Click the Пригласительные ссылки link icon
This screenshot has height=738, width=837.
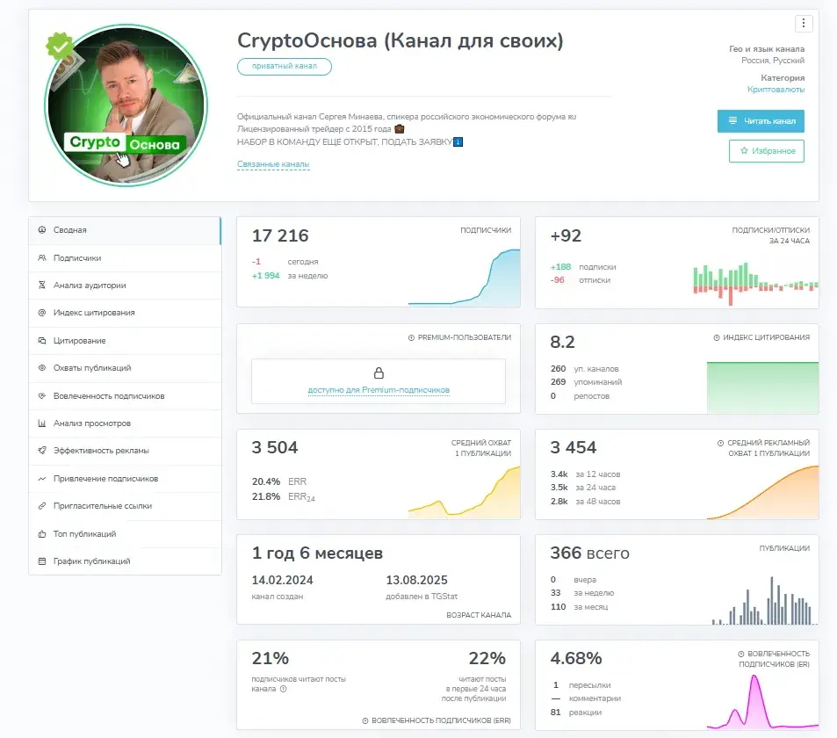tap(42, 506)
